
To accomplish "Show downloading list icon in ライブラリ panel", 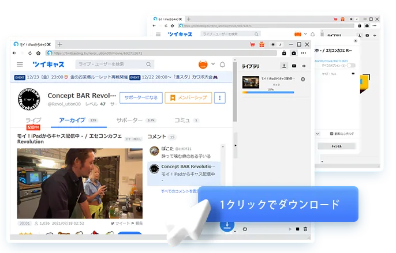I will [284, 66].
